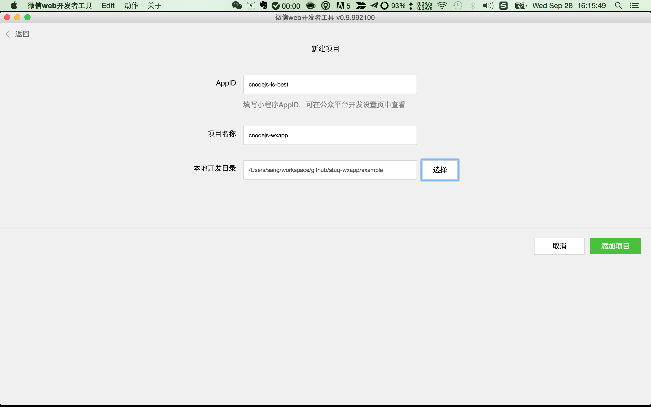The image size is (651, 407).
Task: Open WeChat icon in menu bar
Action: tap(236, 6)
